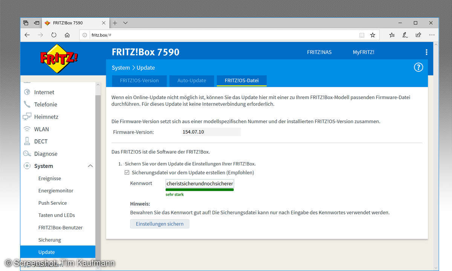Open Ereignisse submenu entry

tap(50, 178)
